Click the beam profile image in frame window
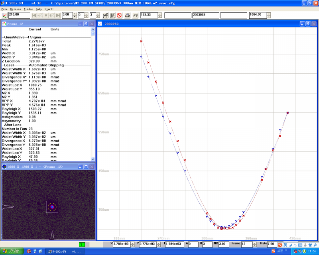The image size is (319, 255). tap(52, 206)
